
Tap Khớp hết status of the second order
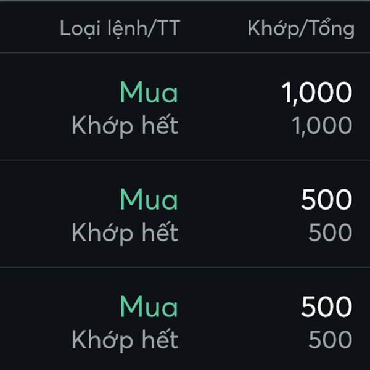pyautogui.click(x=125, y=233)
